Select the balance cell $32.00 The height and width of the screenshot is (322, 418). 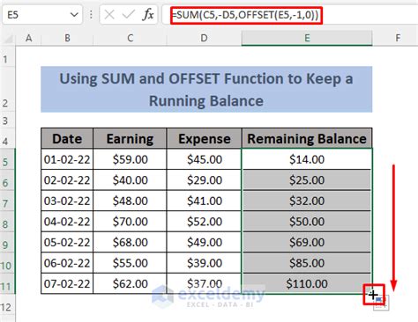(x=307, y=201)
